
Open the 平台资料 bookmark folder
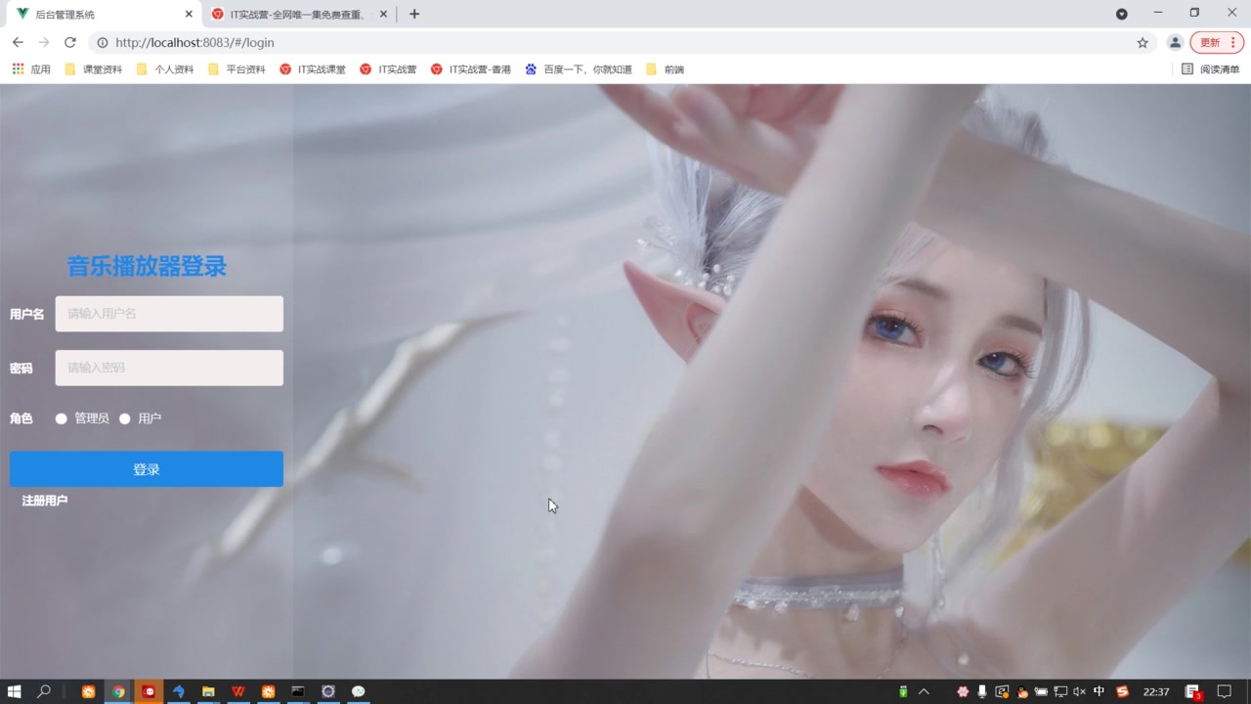pyautogui.click(x=237, y=69)
